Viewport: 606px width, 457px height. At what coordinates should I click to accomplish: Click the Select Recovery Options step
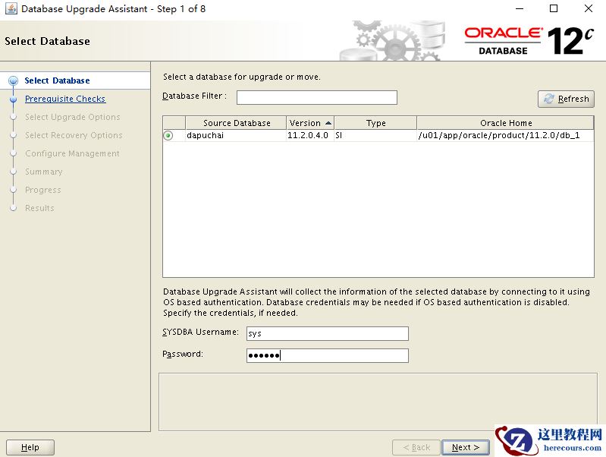click(x=74, y=135)
